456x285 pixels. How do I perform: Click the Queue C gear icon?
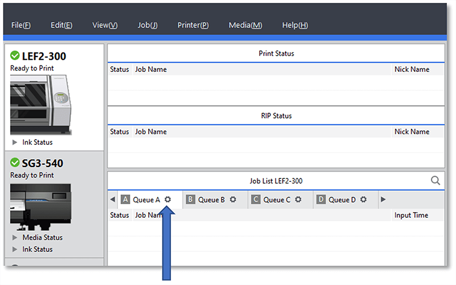(298, 200)
